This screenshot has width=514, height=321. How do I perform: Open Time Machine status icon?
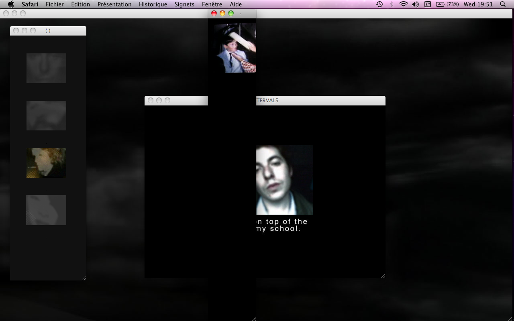point(379,4)
